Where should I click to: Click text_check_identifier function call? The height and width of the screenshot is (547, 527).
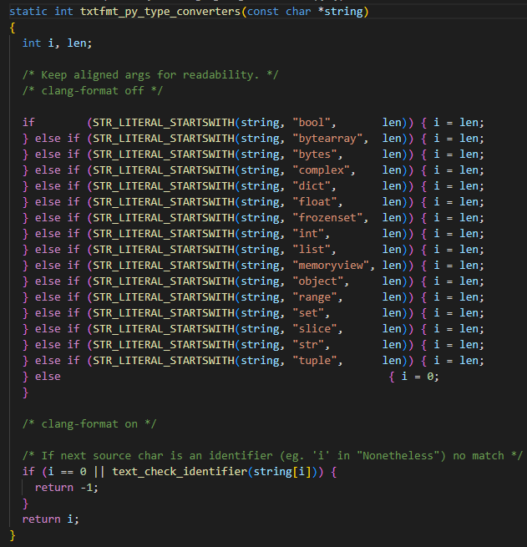click(180, 472)
